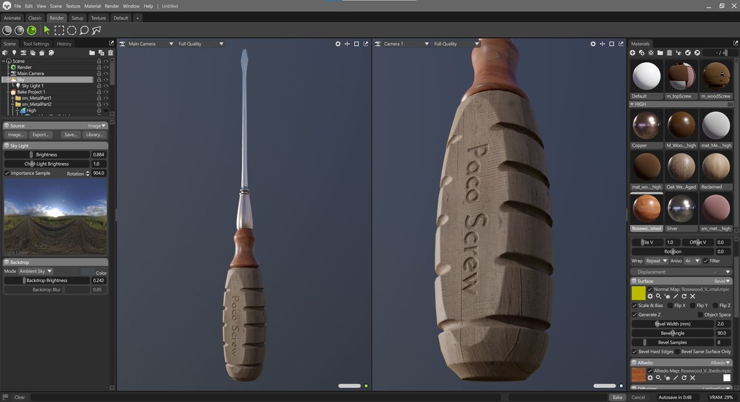Change the Wrap Repeat dropdown
This screenshot has height=402, width=740.
tap(657, 260)
